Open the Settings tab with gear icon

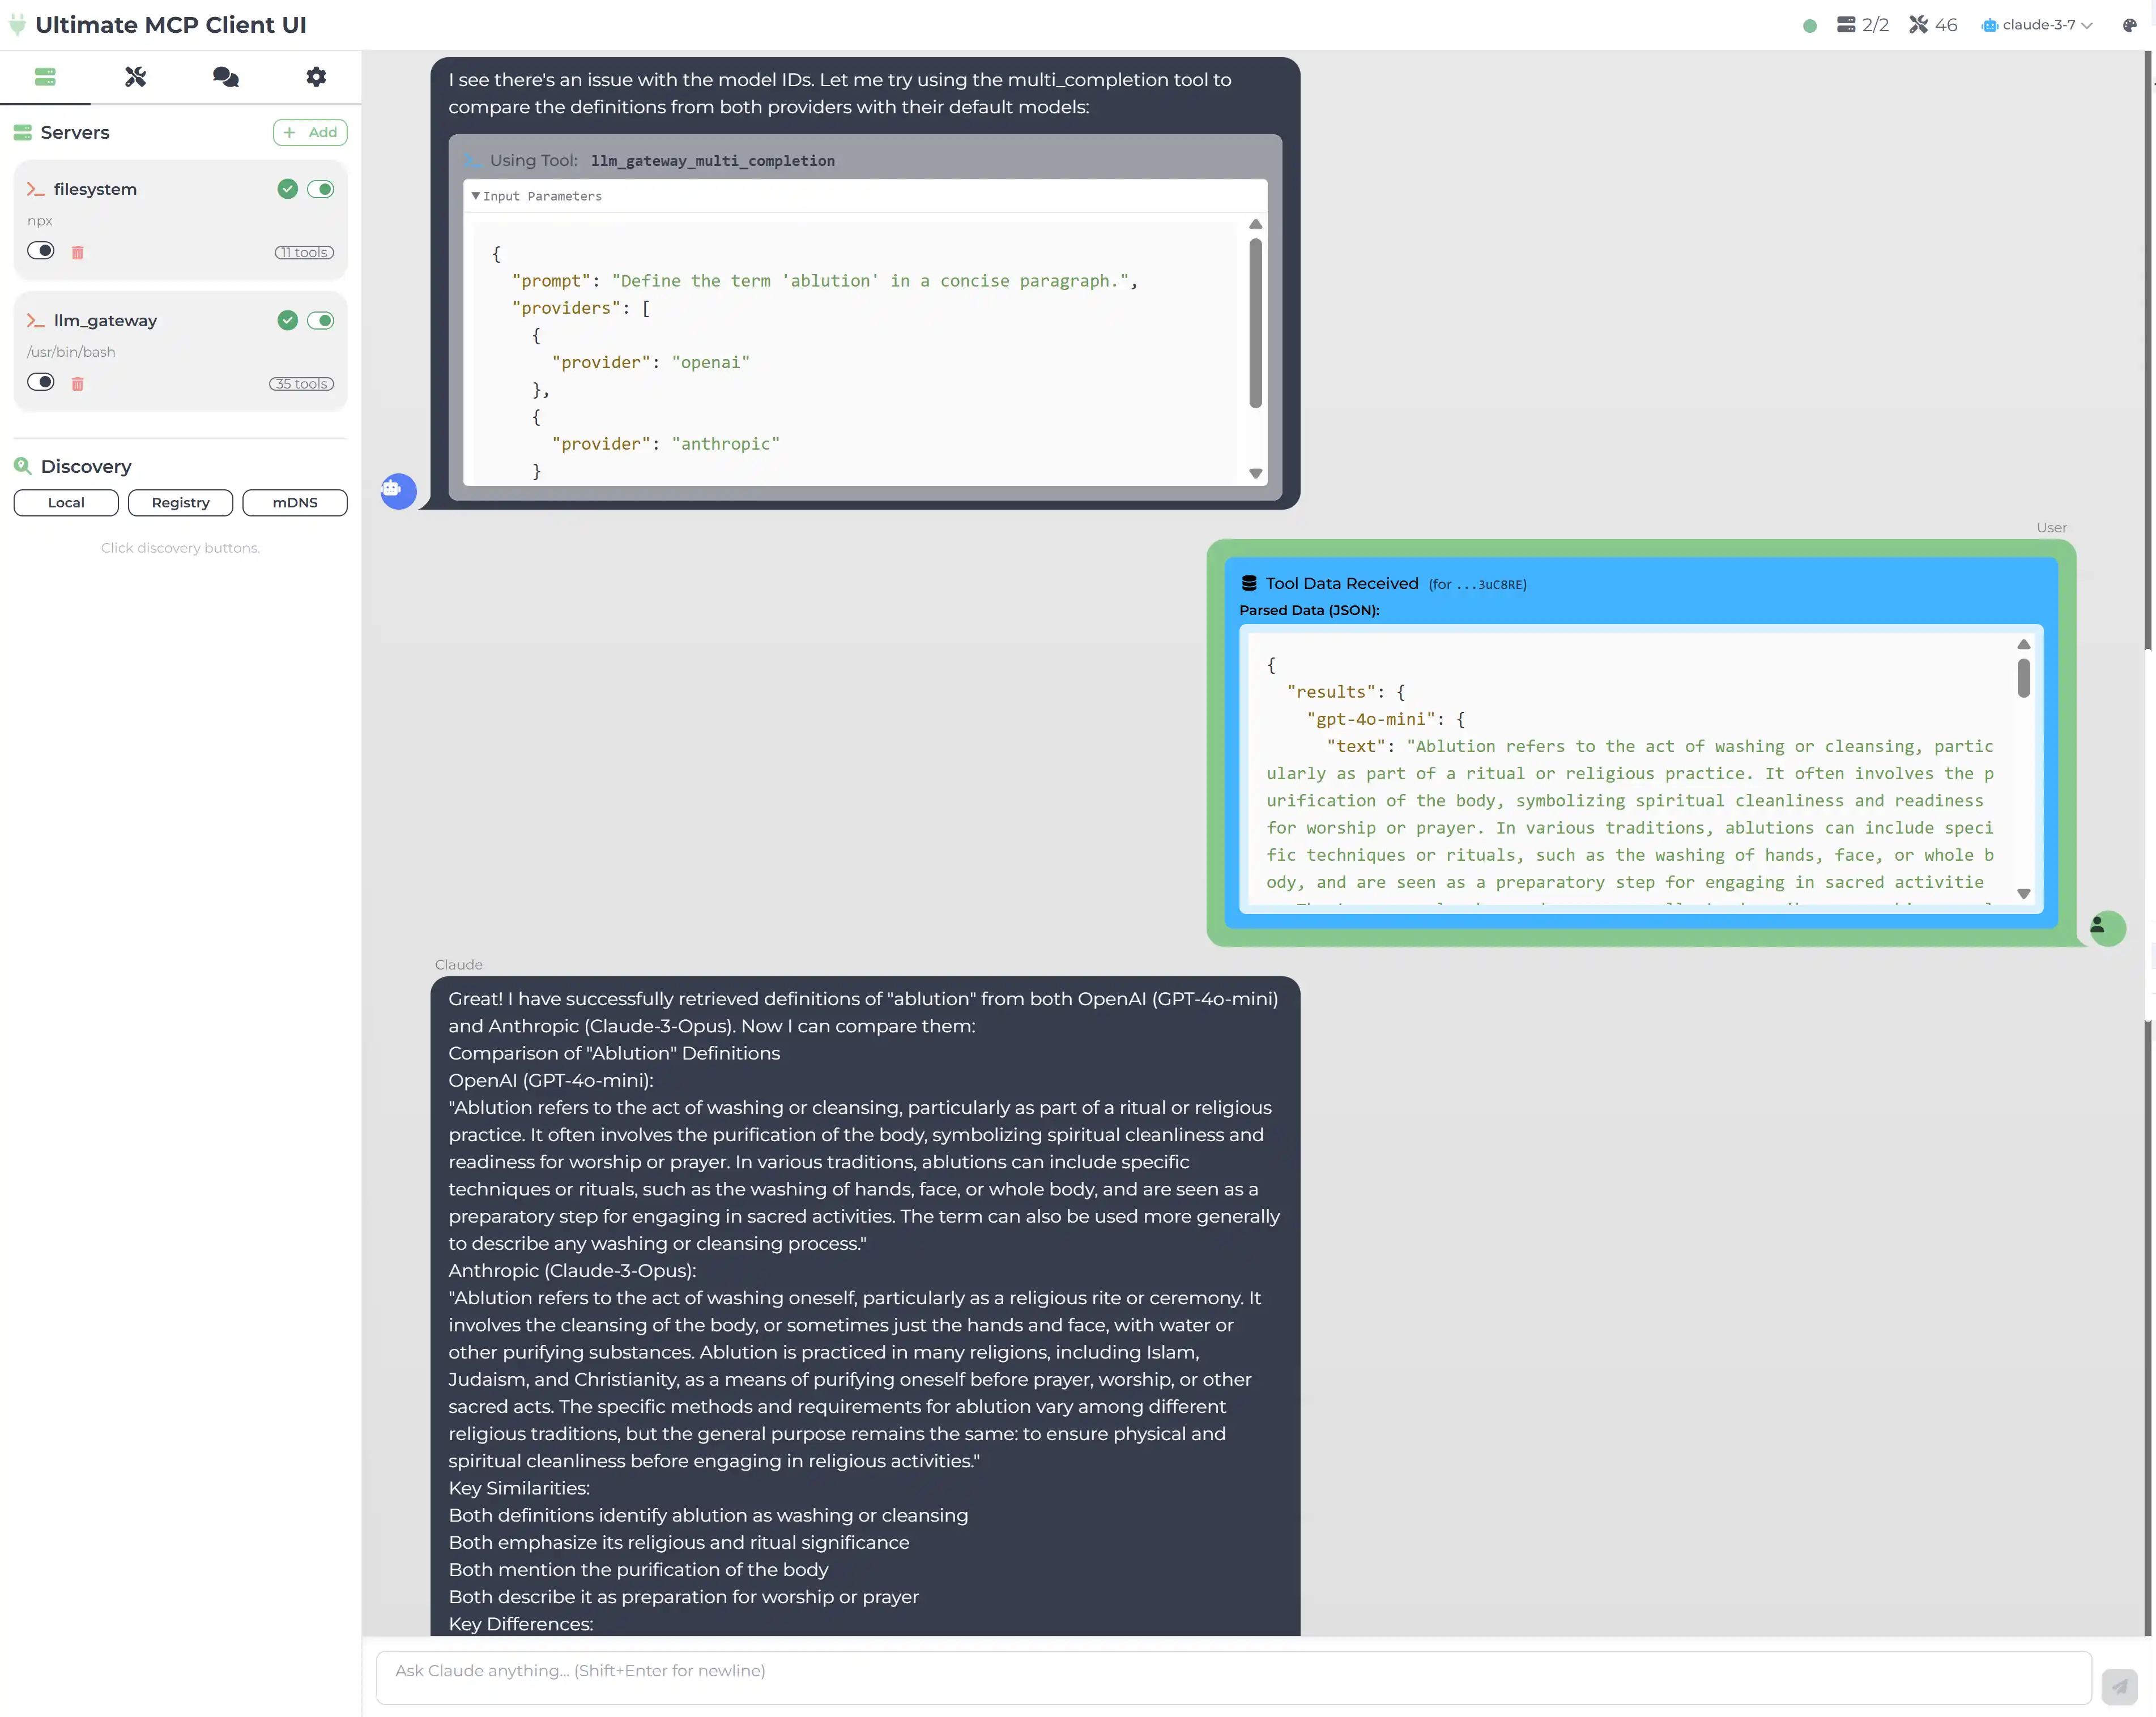click(x=316, y=77)
